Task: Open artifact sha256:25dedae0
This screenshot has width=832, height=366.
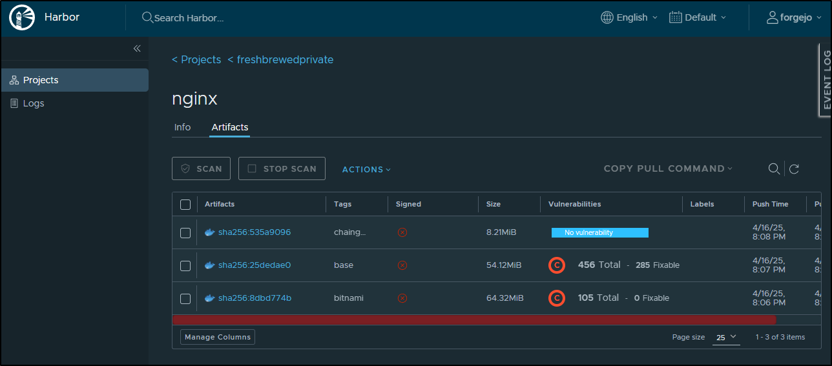Action: 255,265
